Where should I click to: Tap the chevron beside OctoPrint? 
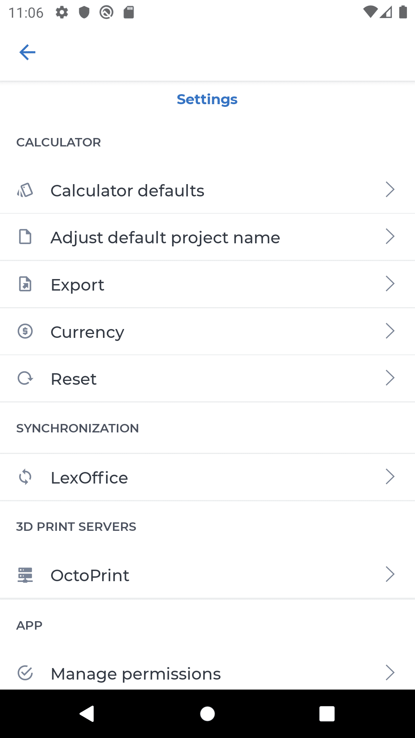tap(390, 574)
